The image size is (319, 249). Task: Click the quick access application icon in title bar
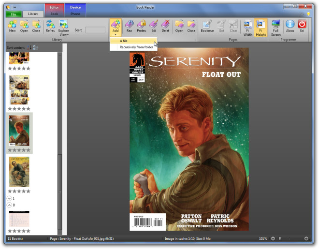(x=8, y=7)
